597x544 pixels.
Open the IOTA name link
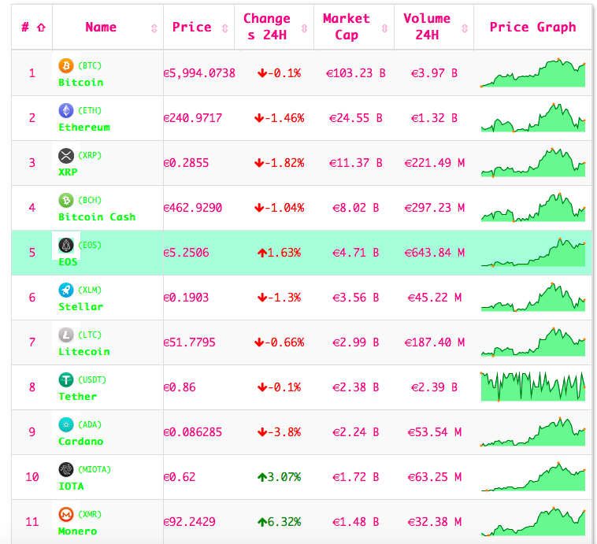pos(71,486)
